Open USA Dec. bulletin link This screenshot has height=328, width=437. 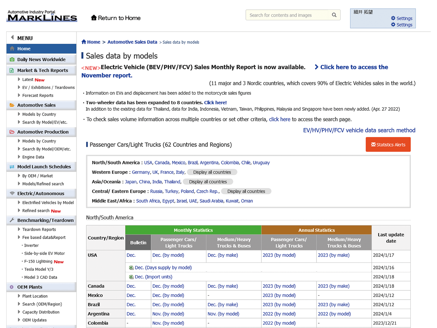131,255
